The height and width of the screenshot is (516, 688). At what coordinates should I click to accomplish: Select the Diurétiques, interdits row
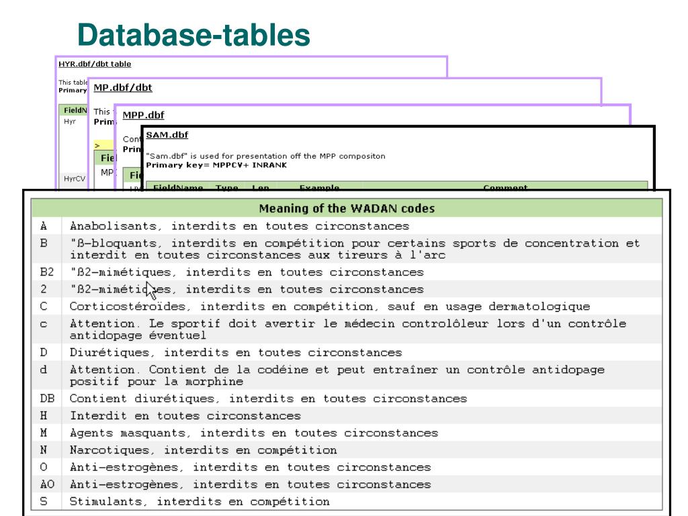[236, 353]
